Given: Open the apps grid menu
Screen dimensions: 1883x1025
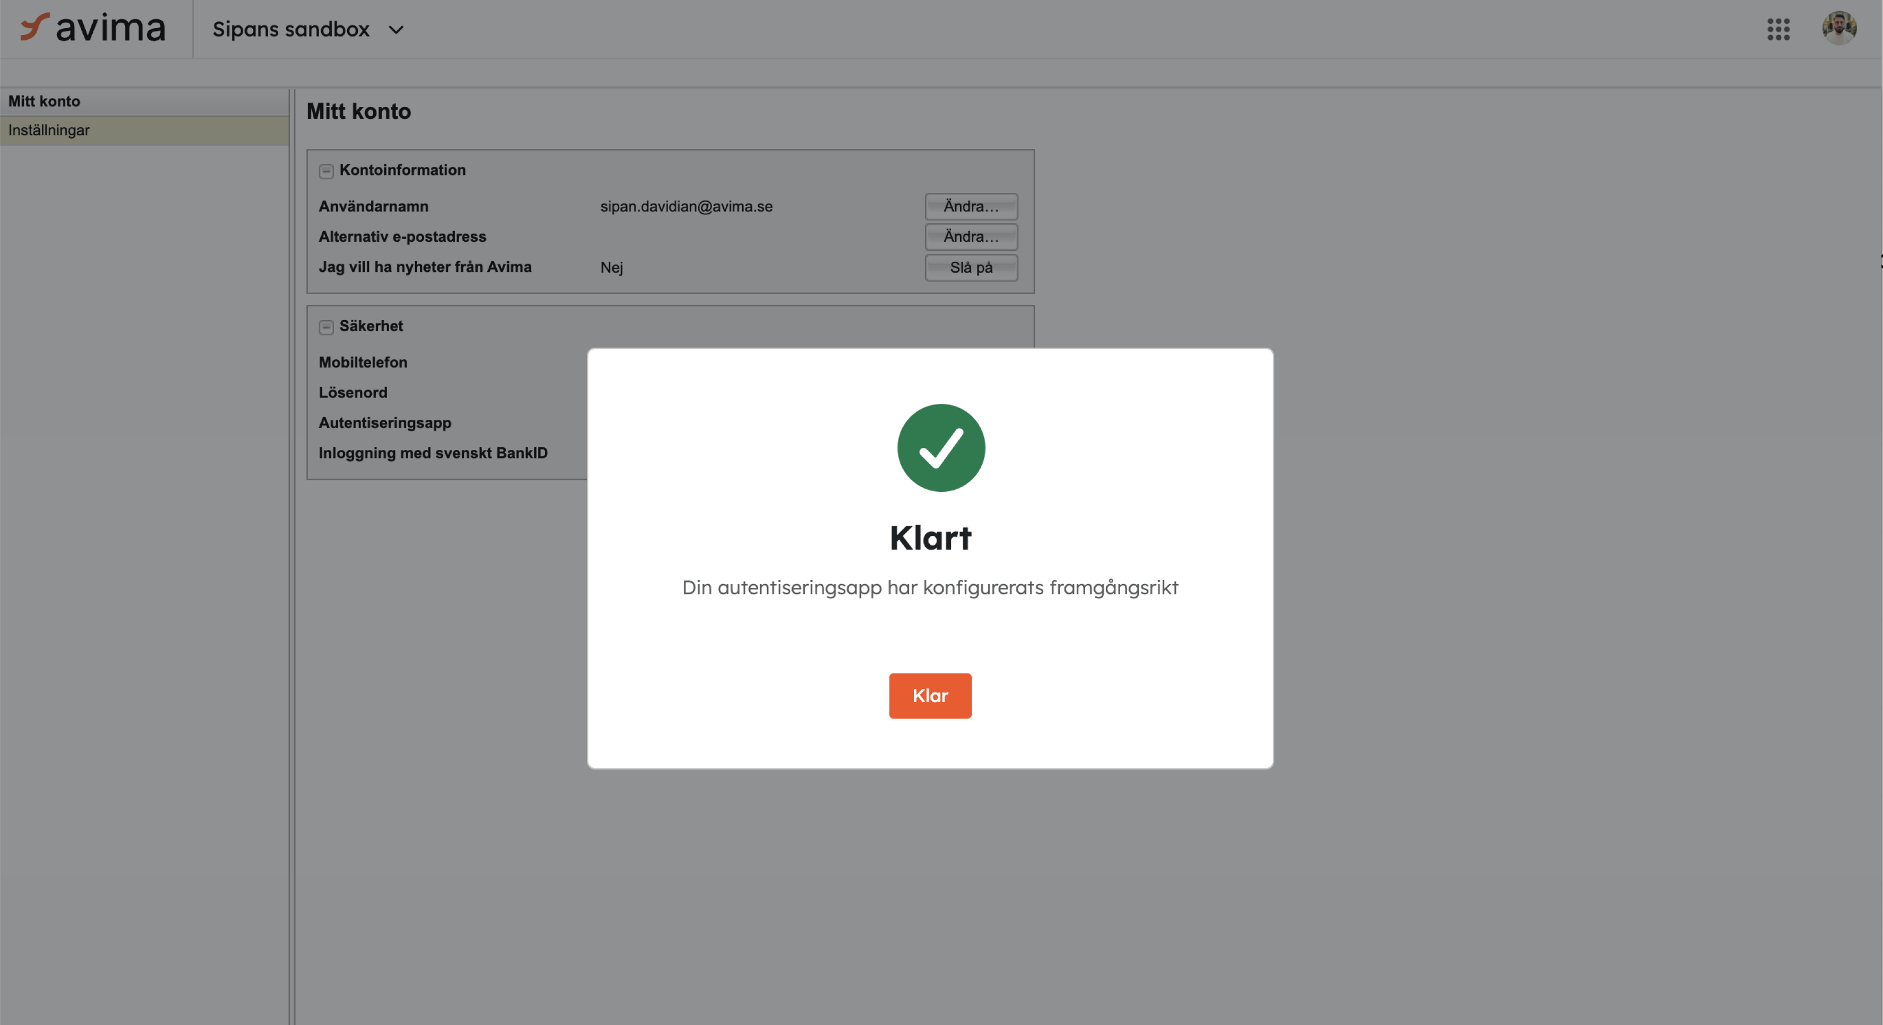Looking at the screenshot, I should (x=1778, y=29).
